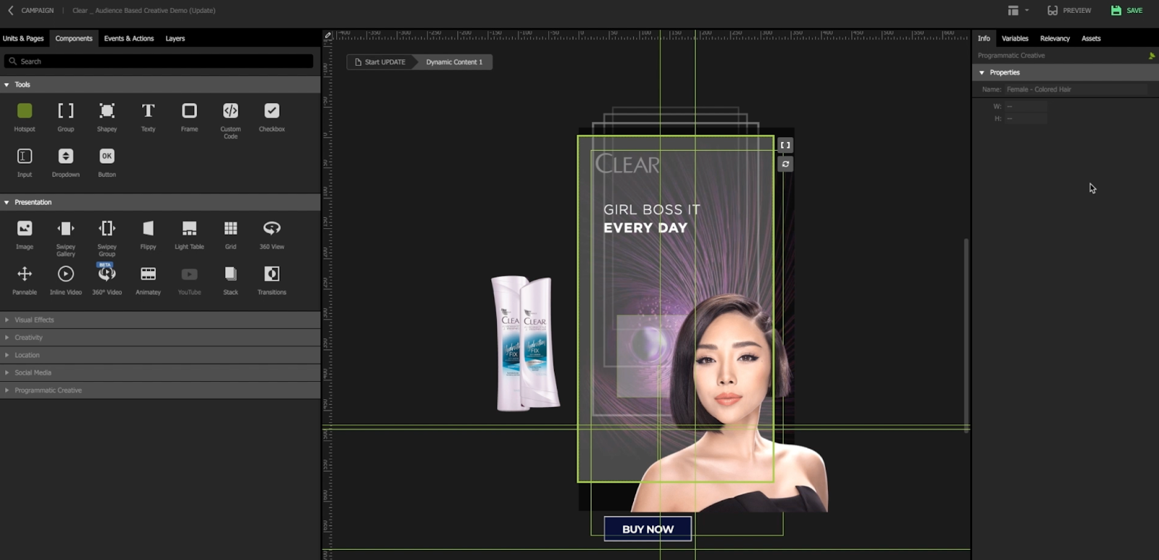Click the refresh icon beside the canvas
Viewport: 1159px width, 560px height.
pos(785,164)
